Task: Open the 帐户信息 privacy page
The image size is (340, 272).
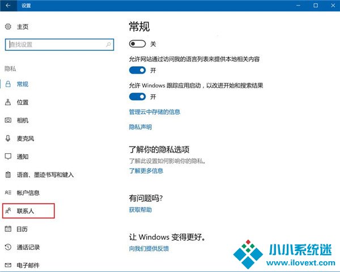Action: (28, 193)
